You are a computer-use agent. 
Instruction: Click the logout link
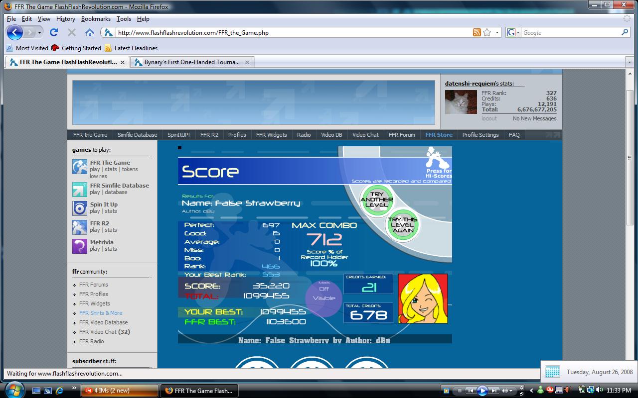coord(489,118)
